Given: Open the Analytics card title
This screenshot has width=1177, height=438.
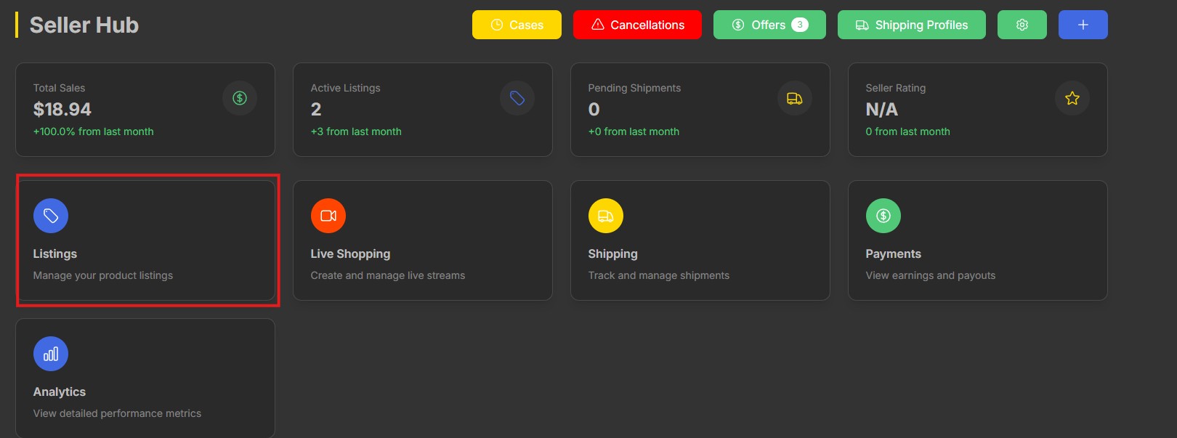Looking at the screenshot, I should (60, 392).
